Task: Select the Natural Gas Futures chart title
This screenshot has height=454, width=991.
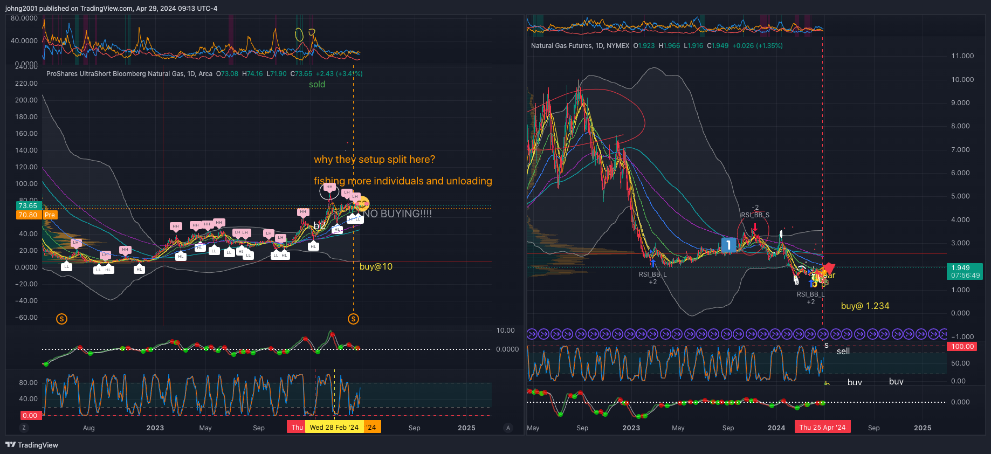Action: pyautogui.click(x=580, y=46)
